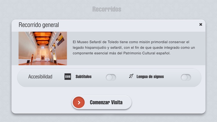Click the red arrow circle icon
This screenshot has height=122, width=217.
(79, 102)
